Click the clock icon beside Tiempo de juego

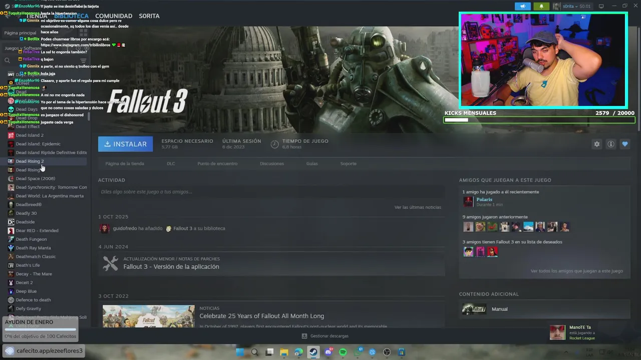(274, 144)
